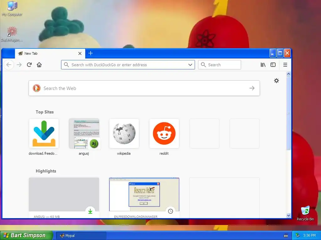321x240 pixels.
Task: Open the hamburger application menu
Action: pyautogui.click(x=285, y=65)
